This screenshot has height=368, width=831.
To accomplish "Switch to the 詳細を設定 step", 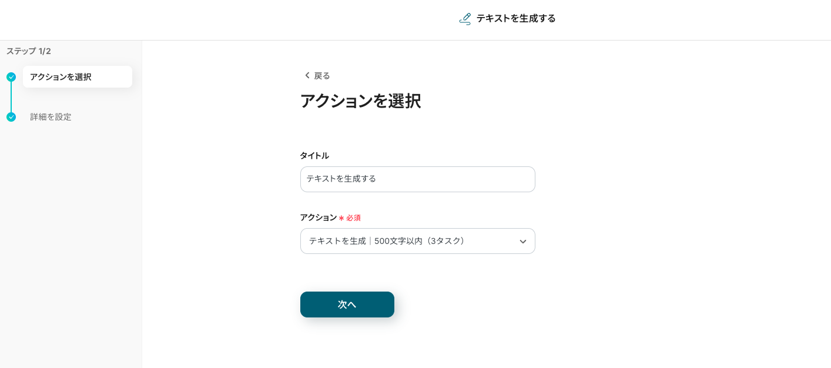I will point(51,117).
